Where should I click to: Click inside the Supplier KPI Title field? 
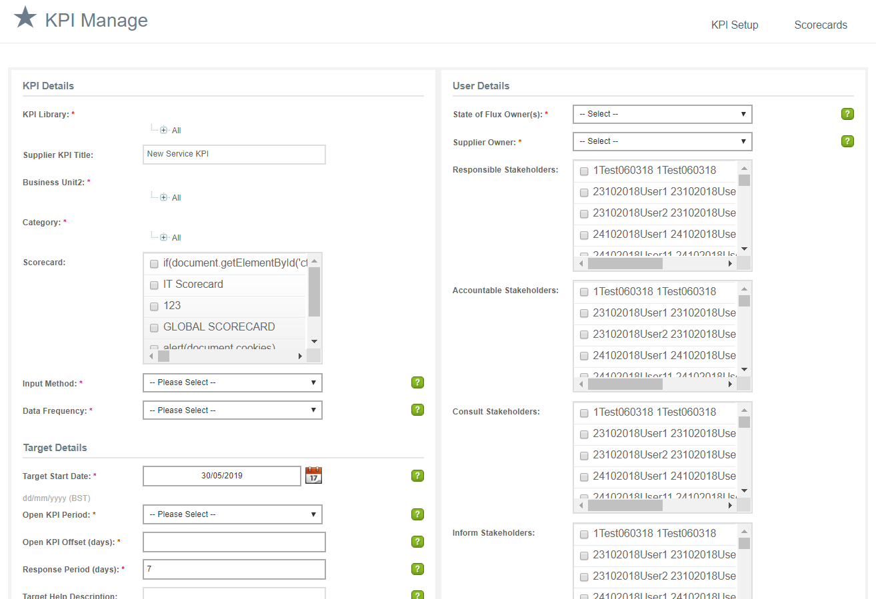click(x=233, y=155)
